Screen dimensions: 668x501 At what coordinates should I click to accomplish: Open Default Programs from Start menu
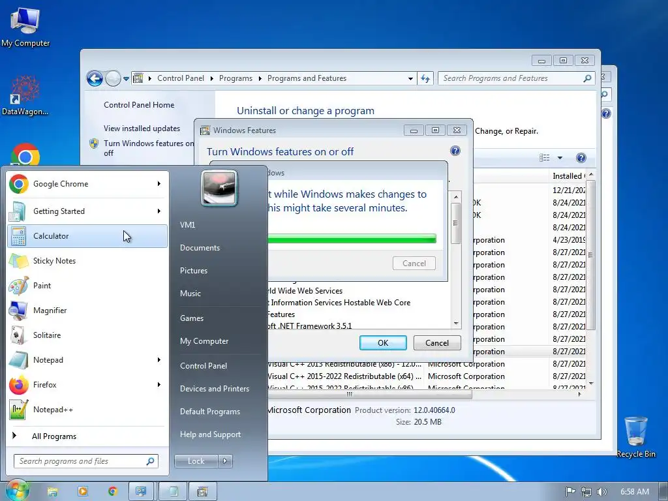point(210,412)
